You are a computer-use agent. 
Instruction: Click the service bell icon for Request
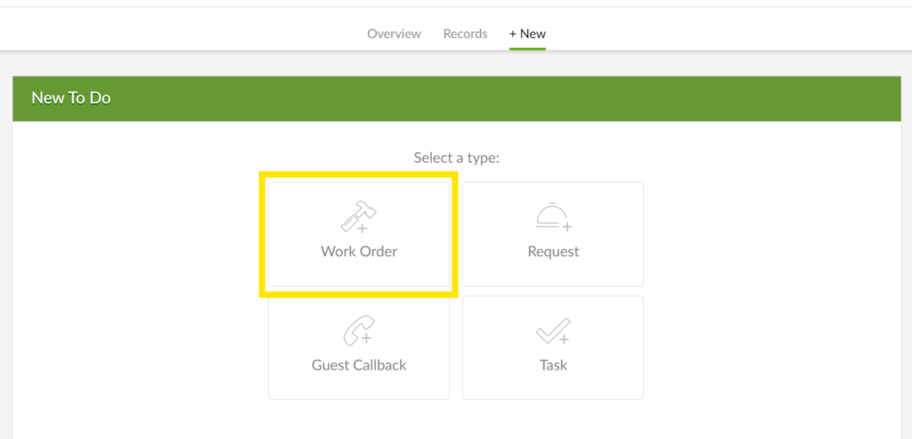coord(553,217)
